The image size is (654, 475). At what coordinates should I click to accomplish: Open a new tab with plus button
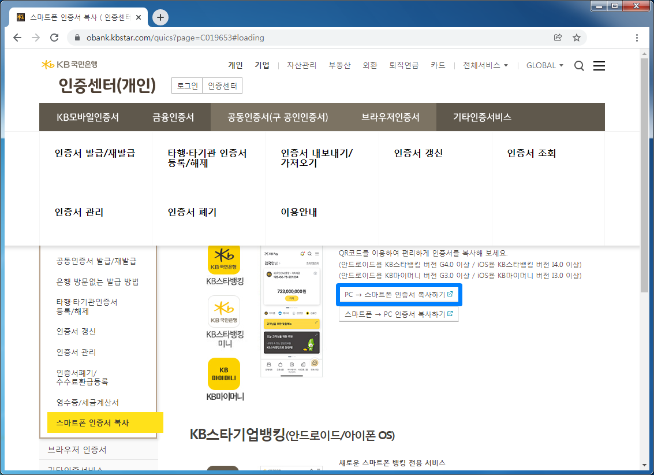click(x=160, y=17)
